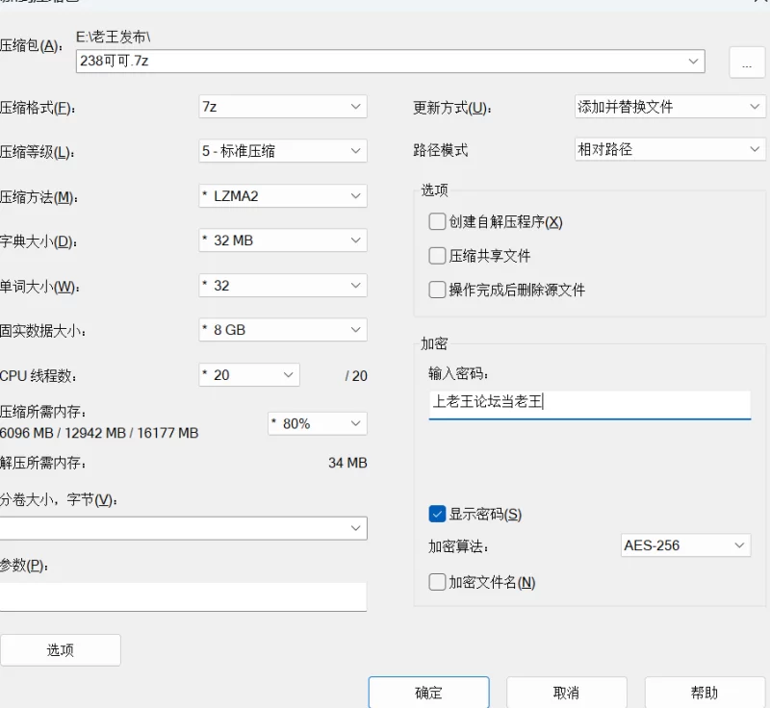Open the CPU thread count dropdown

(248, 375)
